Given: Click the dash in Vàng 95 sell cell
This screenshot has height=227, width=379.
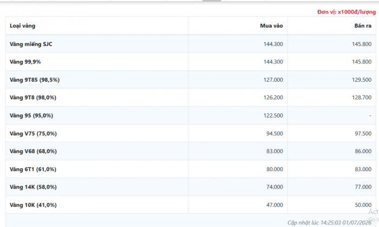Looking at the screenshot, I should tap(370, 116).
